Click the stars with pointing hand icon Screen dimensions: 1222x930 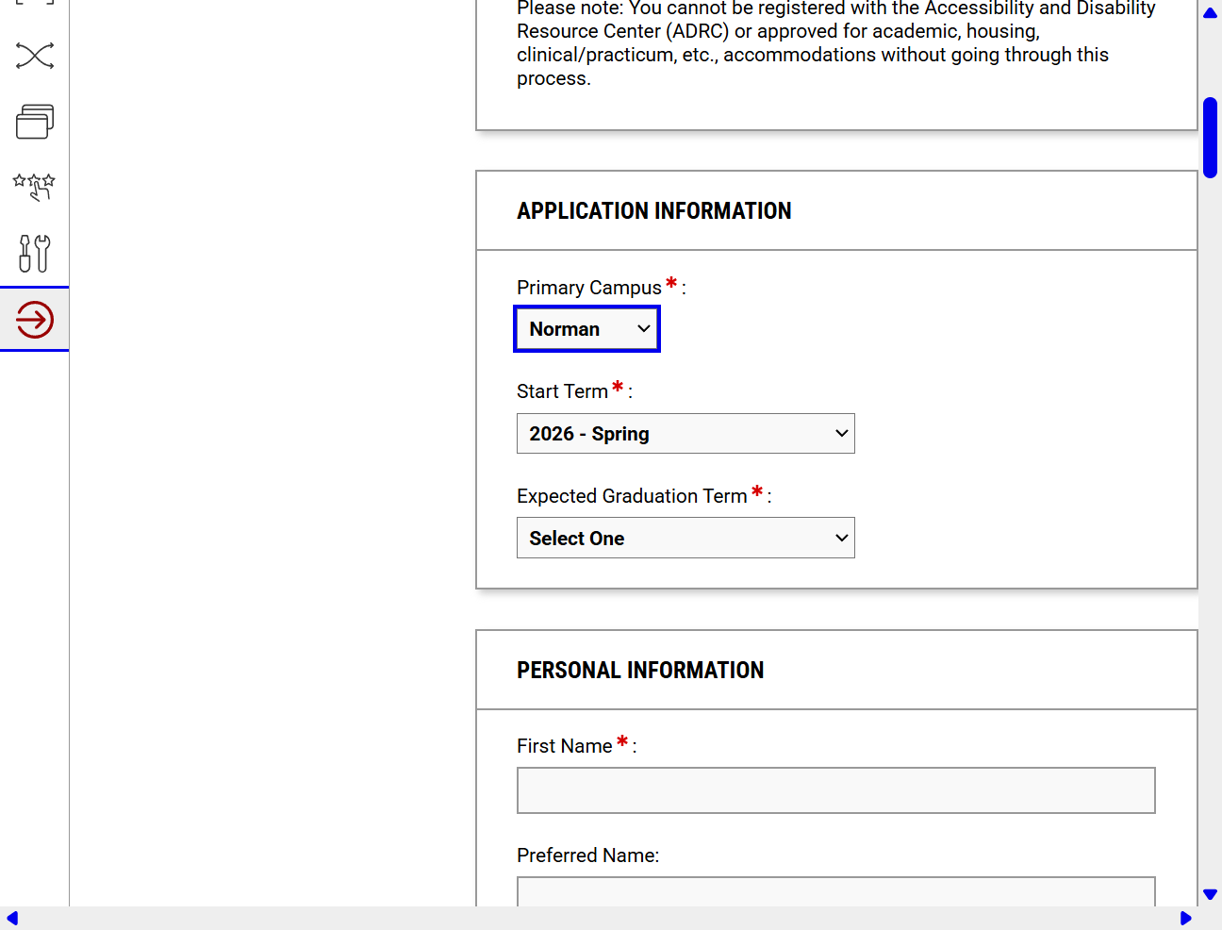35,187
